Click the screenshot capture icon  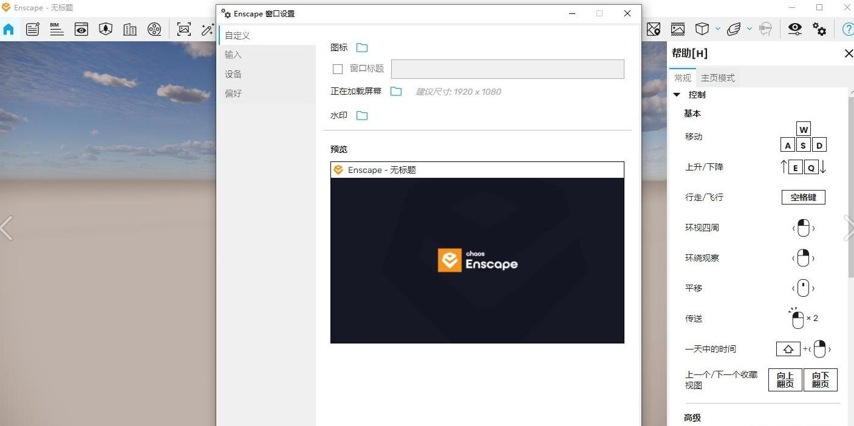coord(183,29)
